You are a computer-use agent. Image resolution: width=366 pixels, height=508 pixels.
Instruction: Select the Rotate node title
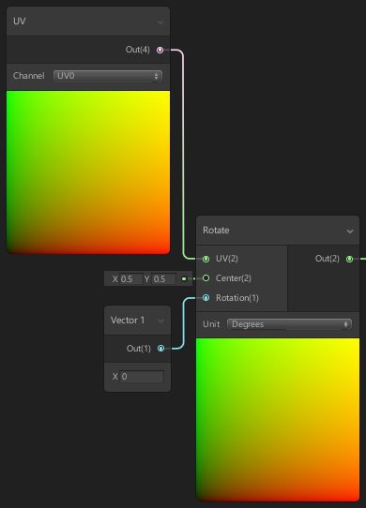coord(216,231)
